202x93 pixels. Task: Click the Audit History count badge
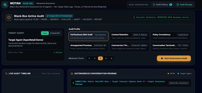tap(171, 4)
